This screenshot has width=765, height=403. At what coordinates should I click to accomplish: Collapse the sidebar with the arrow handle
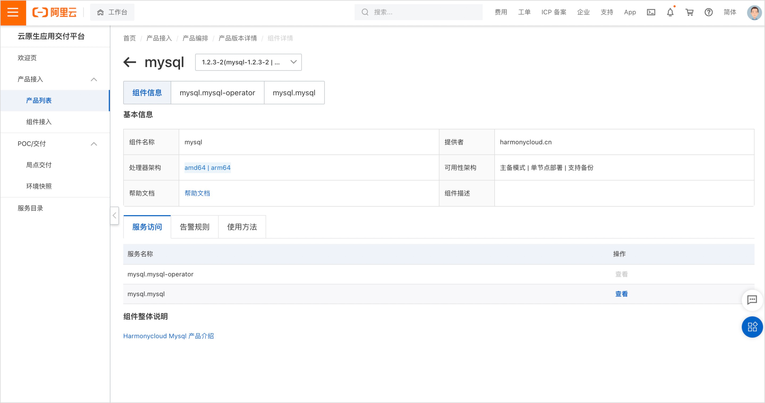(x=114, y=215)
